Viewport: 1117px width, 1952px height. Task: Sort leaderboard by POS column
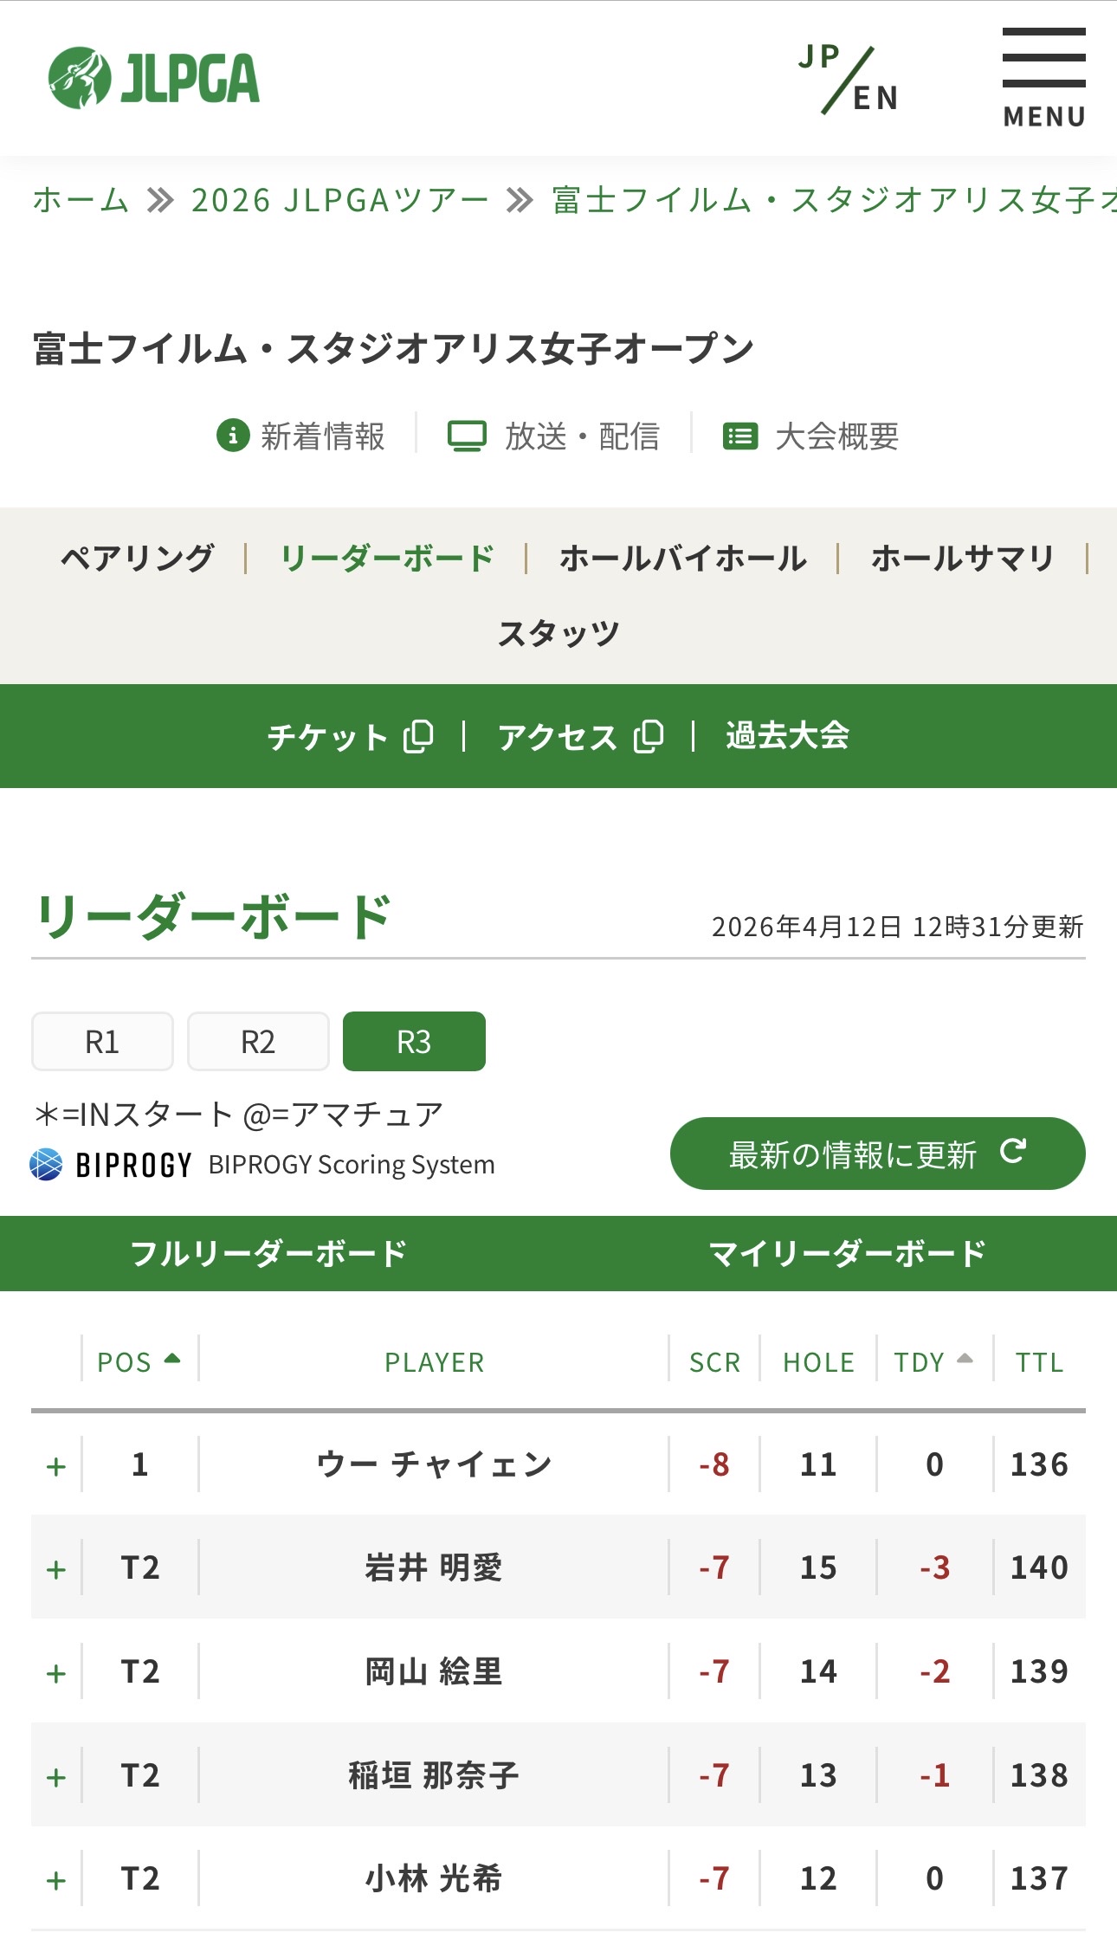point(138,1361)
